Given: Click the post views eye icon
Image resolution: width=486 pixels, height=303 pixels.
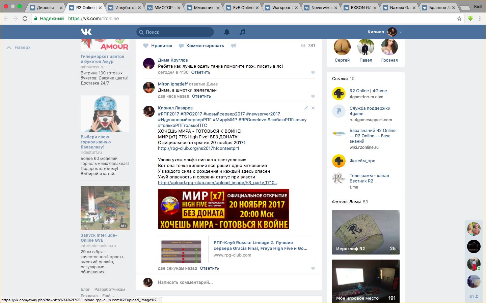Looking at the screenshot, I should (303, 46).
